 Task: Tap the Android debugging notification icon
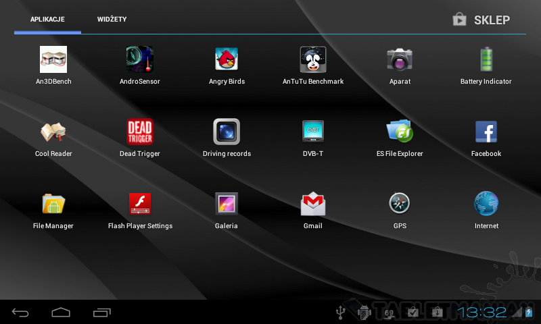(x=364, y=313)
